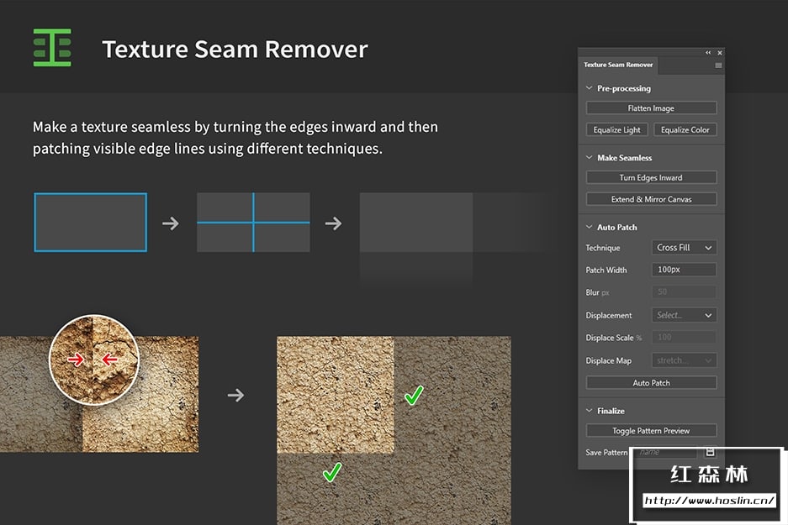Open the panel flyout menu icon
The width and height of the screenshot is (788, 525).
[x=718, y=65]
